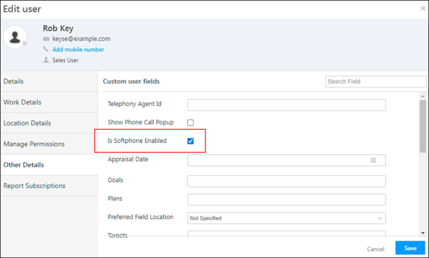Image resolution: width=429 pixels, height=258 pixels.
Task: Open the Appraisal Date calendar picker
Action: (373, 160)
